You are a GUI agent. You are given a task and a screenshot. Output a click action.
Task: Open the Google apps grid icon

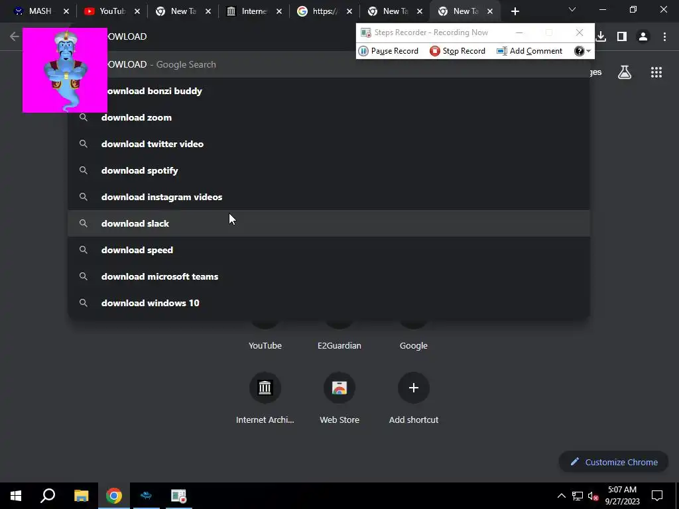tap(656, 72)
